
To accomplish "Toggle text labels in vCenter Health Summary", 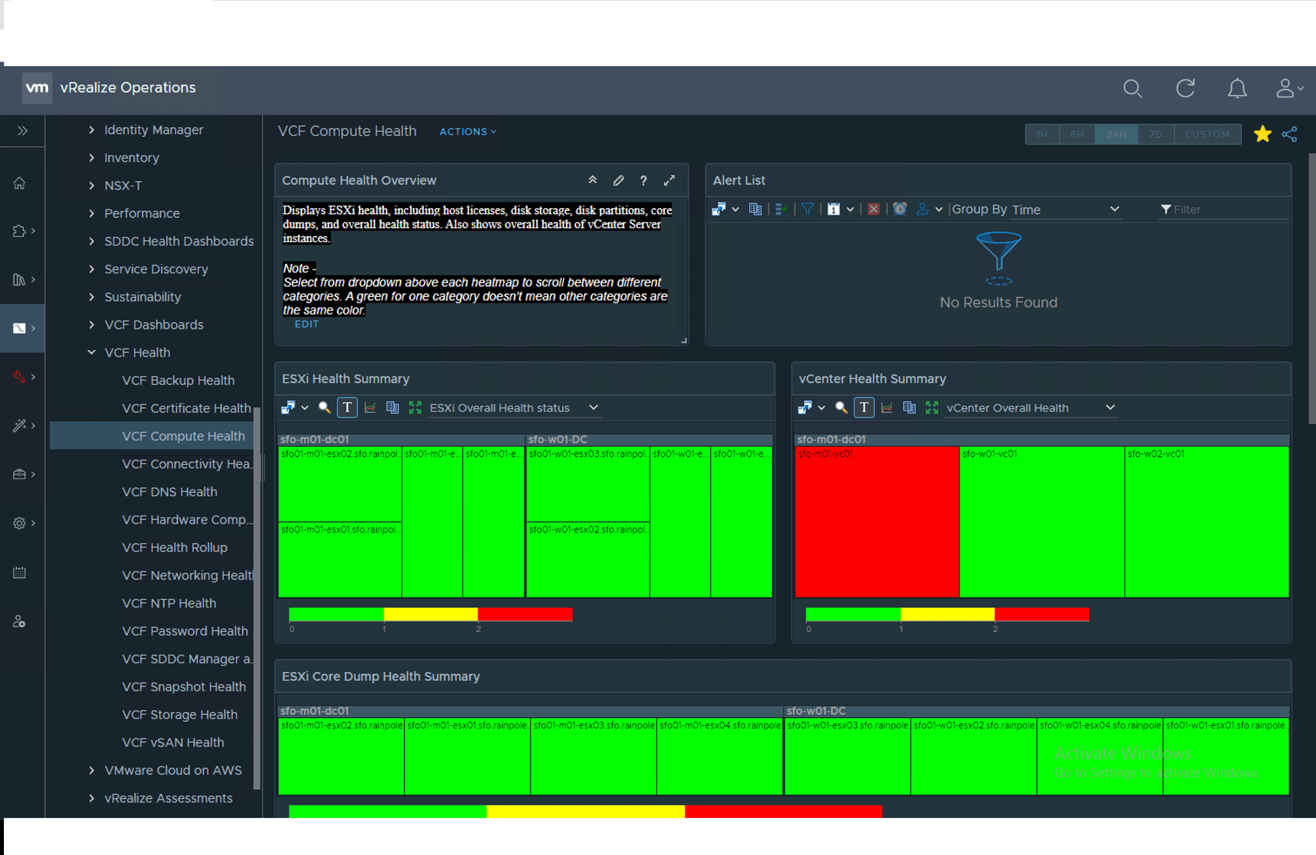I will tap(864, 407).
